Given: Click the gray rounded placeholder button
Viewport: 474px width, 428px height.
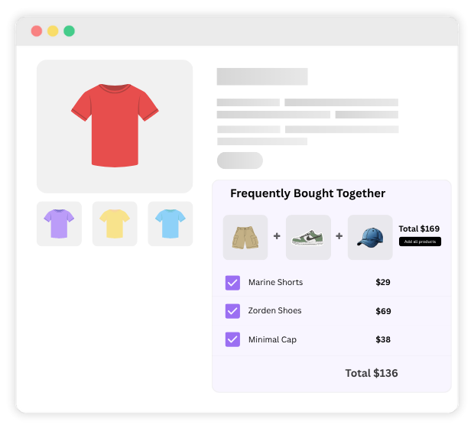Looking at the screenshot, I should click(x=240, y=160).
